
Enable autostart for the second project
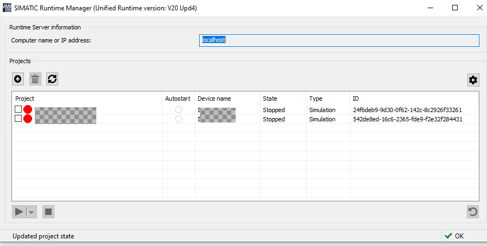[x=178, y=119]
